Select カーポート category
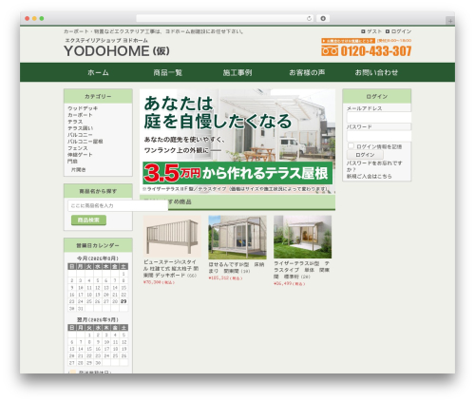 pyautogui.click(x=80, y=115)
